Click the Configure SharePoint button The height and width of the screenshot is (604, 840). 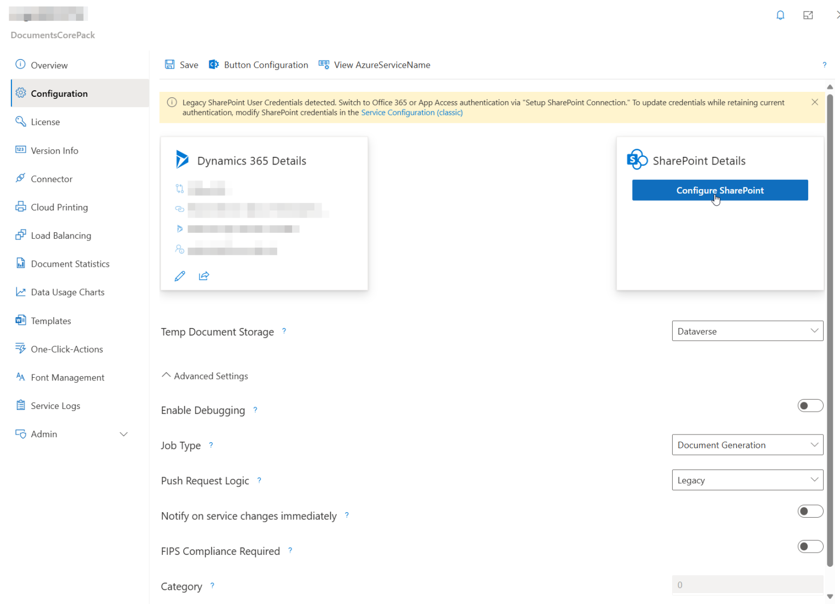click(720, 190)
